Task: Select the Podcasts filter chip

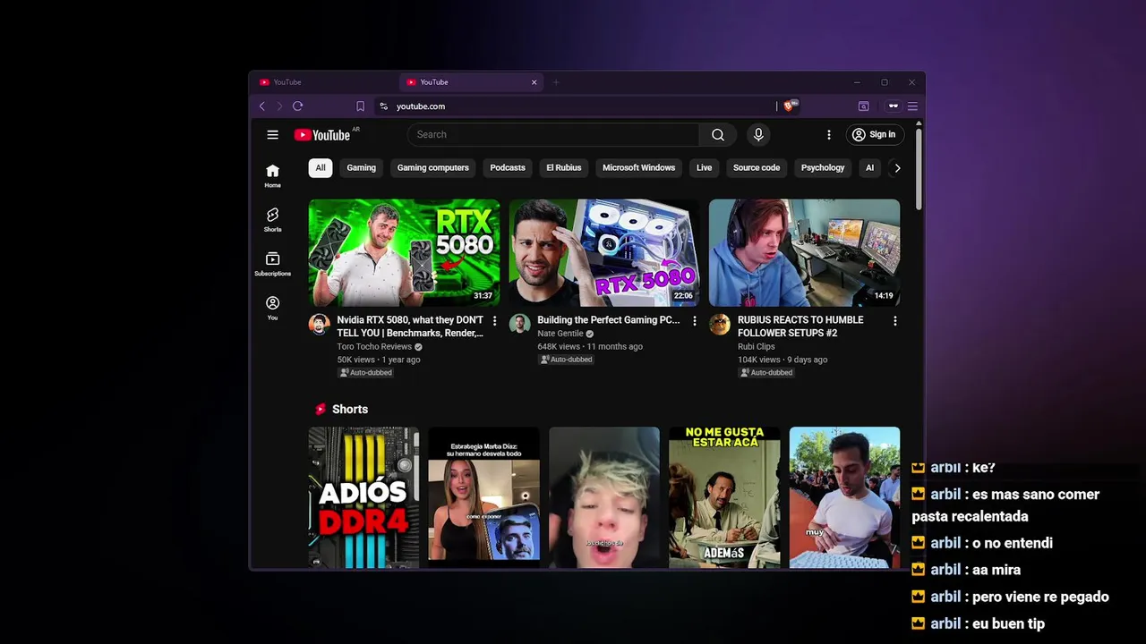Action: tap(508, 168)
